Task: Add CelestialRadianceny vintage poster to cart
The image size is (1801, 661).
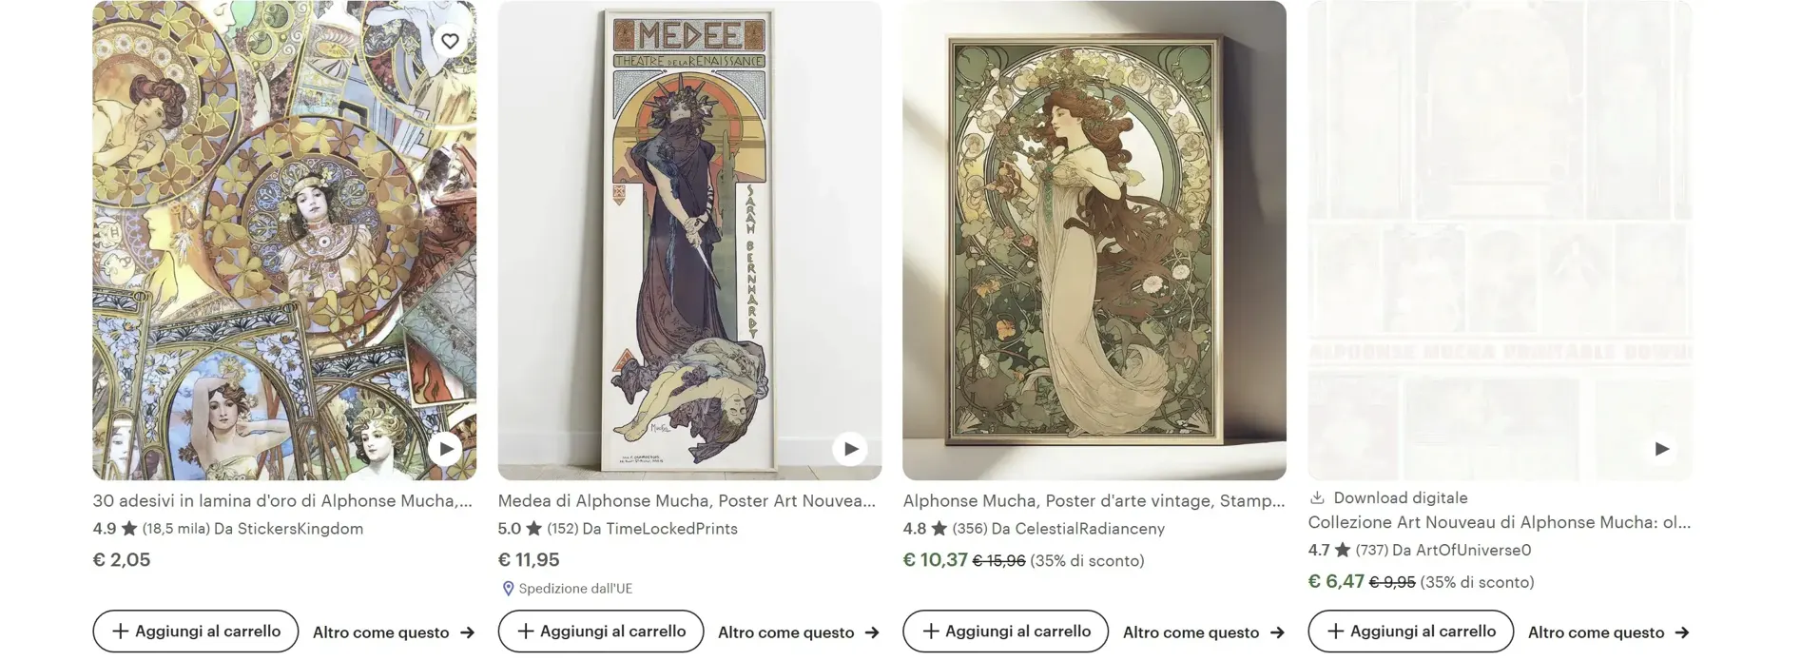Action: point(1005,632)
